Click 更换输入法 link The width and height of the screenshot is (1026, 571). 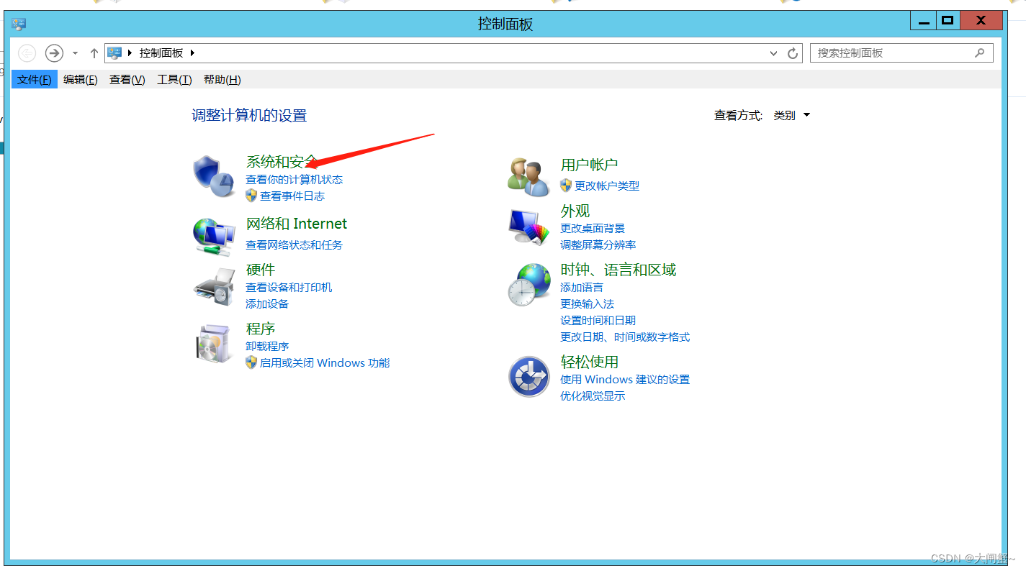(x=588, y=304)
